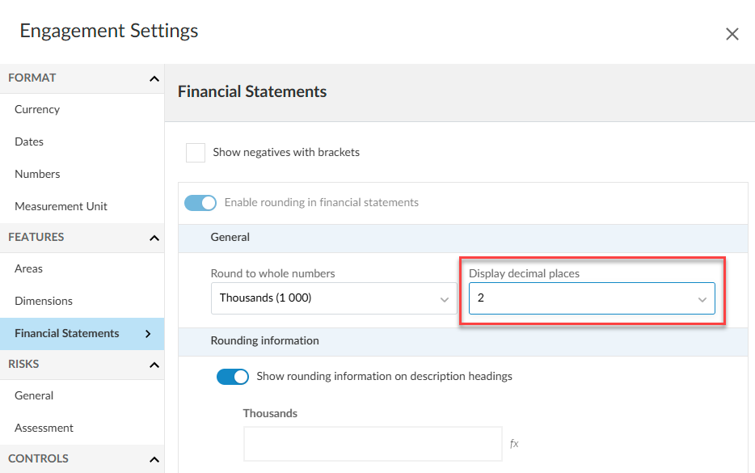Turn off rounding information on description headings

coord(233,377)
